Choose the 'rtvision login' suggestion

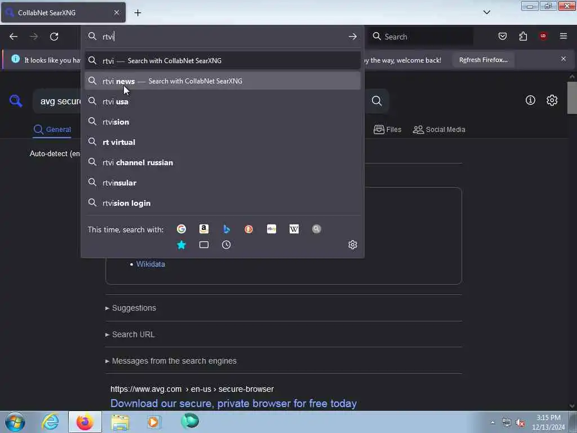click(223, 203)
